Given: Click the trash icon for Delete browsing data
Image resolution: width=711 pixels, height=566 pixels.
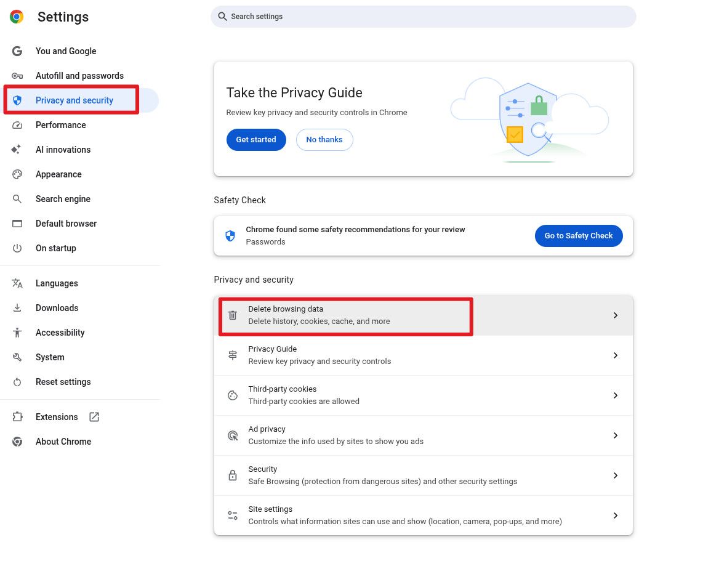Looking at the screenshot, I should [x=233, y=315].
